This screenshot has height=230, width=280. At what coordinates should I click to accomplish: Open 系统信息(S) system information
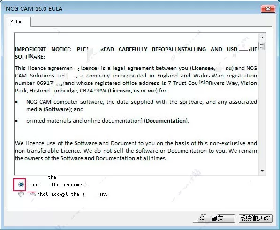click(256, 218)
